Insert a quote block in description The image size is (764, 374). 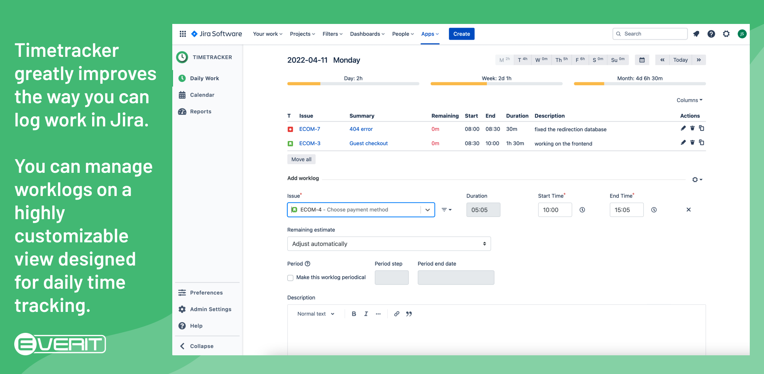click(x=409, y=314)
